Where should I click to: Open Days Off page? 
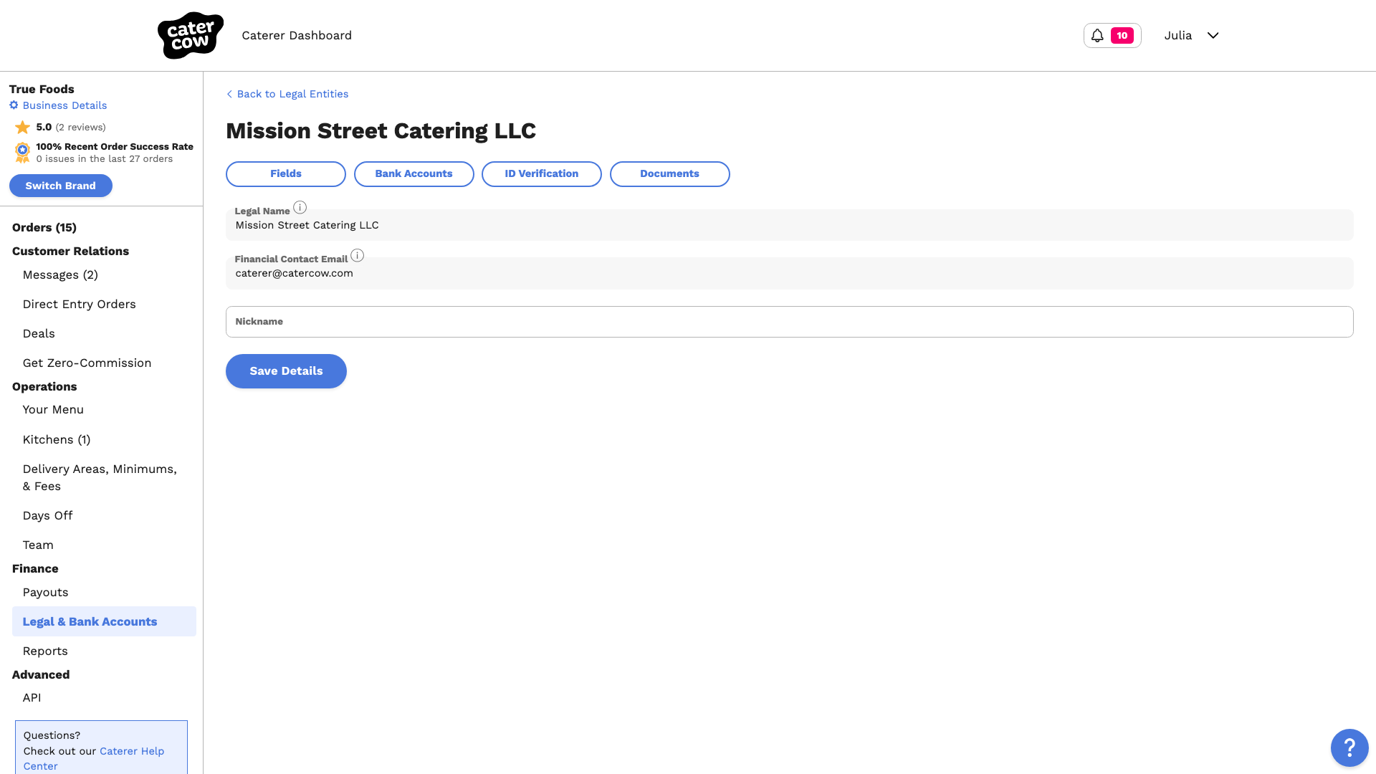coord(47,516)
